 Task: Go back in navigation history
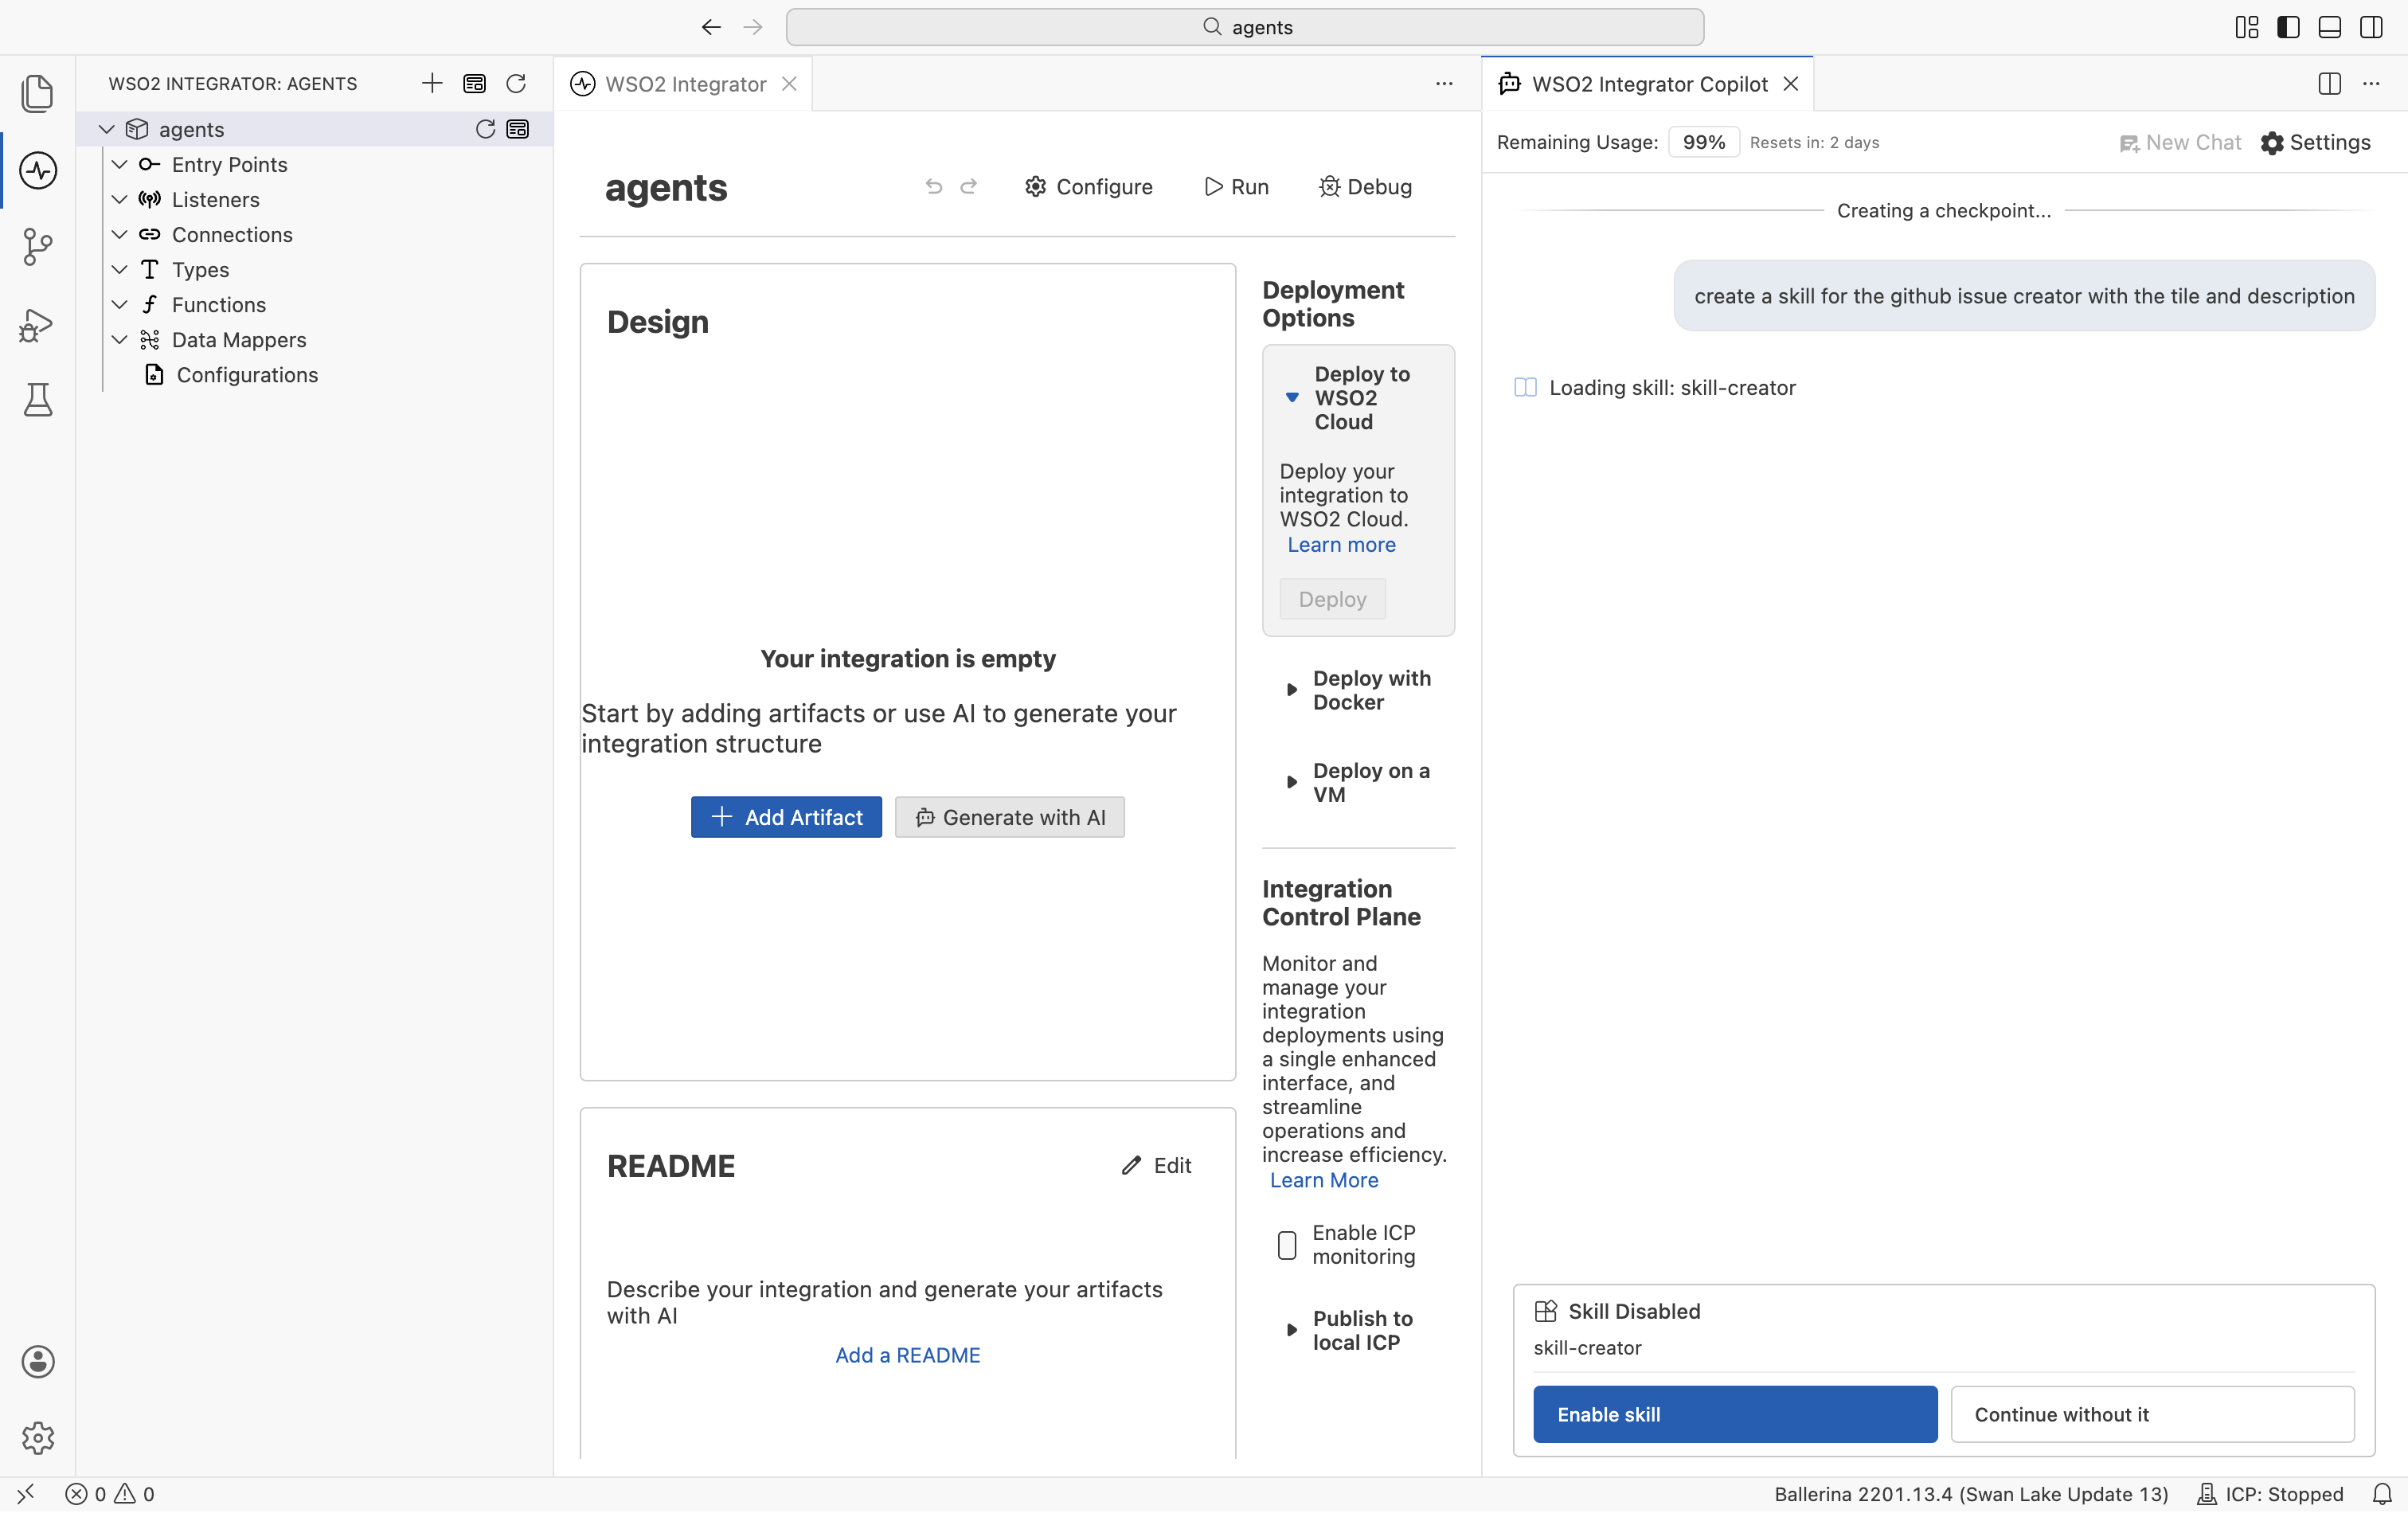711,27
